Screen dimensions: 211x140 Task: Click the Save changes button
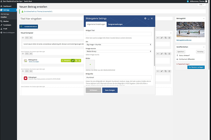click(x=110, y=90)
